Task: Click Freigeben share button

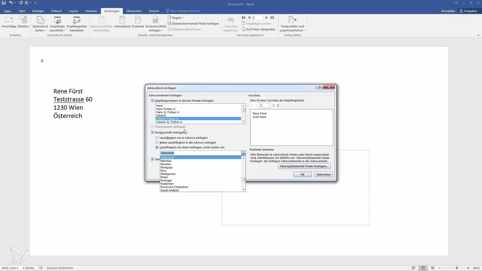Action: point(468,11)
